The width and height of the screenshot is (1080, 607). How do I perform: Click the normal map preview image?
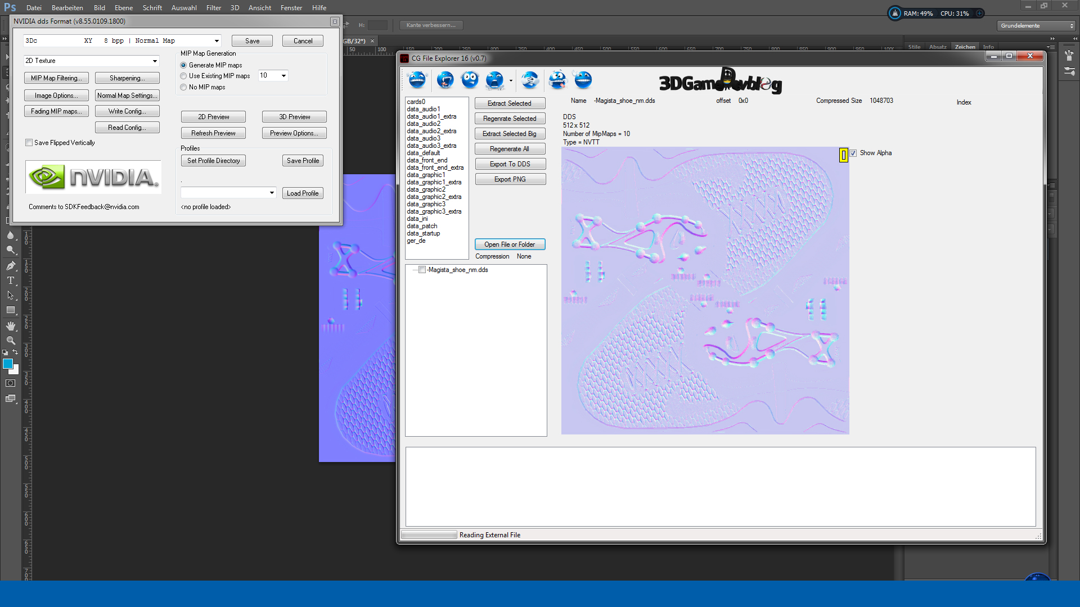705,291
